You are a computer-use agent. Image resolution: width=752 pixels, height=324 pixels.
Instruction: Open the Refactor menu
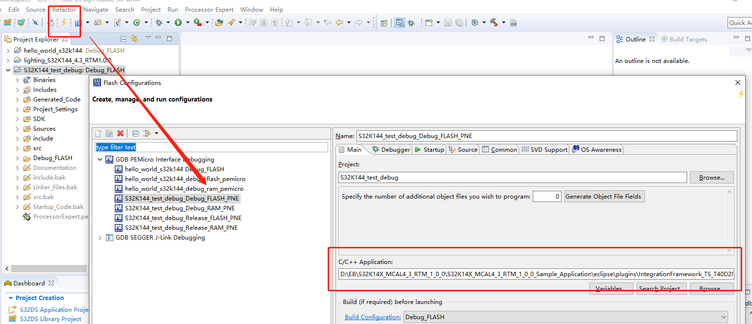click(x=64, y=9)
